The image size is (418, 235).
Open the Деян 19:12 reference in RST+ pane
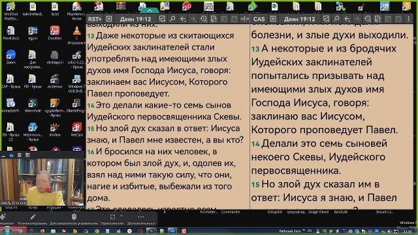[x=135, y=19]
